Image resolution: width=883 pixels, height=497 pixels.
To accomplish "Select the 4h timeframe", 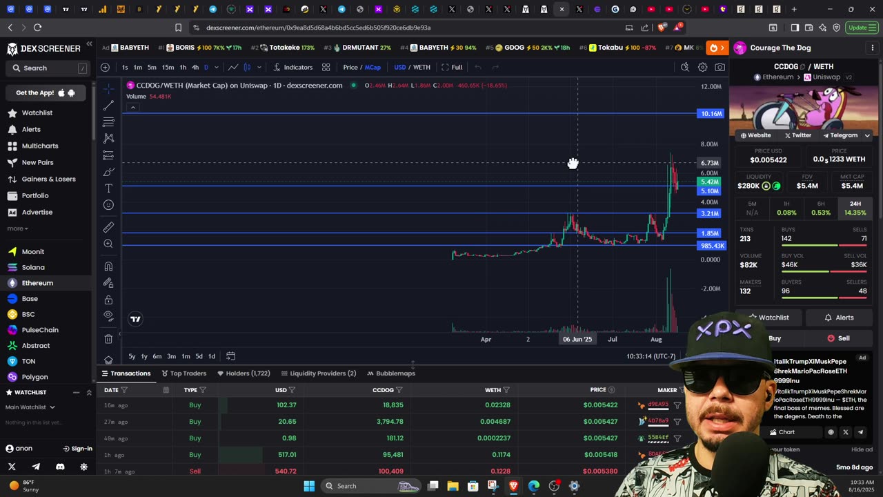I will tap(195, 67).
